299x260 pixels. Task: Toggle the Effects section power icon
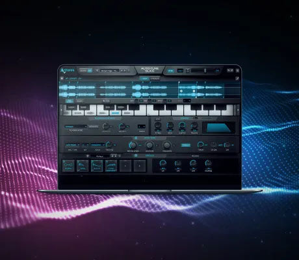[x=136, y=155]
